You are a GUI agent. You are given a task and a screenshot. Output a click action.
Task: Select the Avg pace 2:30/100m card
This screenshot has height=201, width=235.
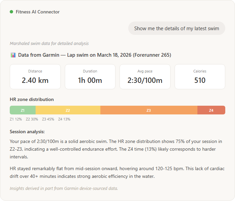pos(145,77)
